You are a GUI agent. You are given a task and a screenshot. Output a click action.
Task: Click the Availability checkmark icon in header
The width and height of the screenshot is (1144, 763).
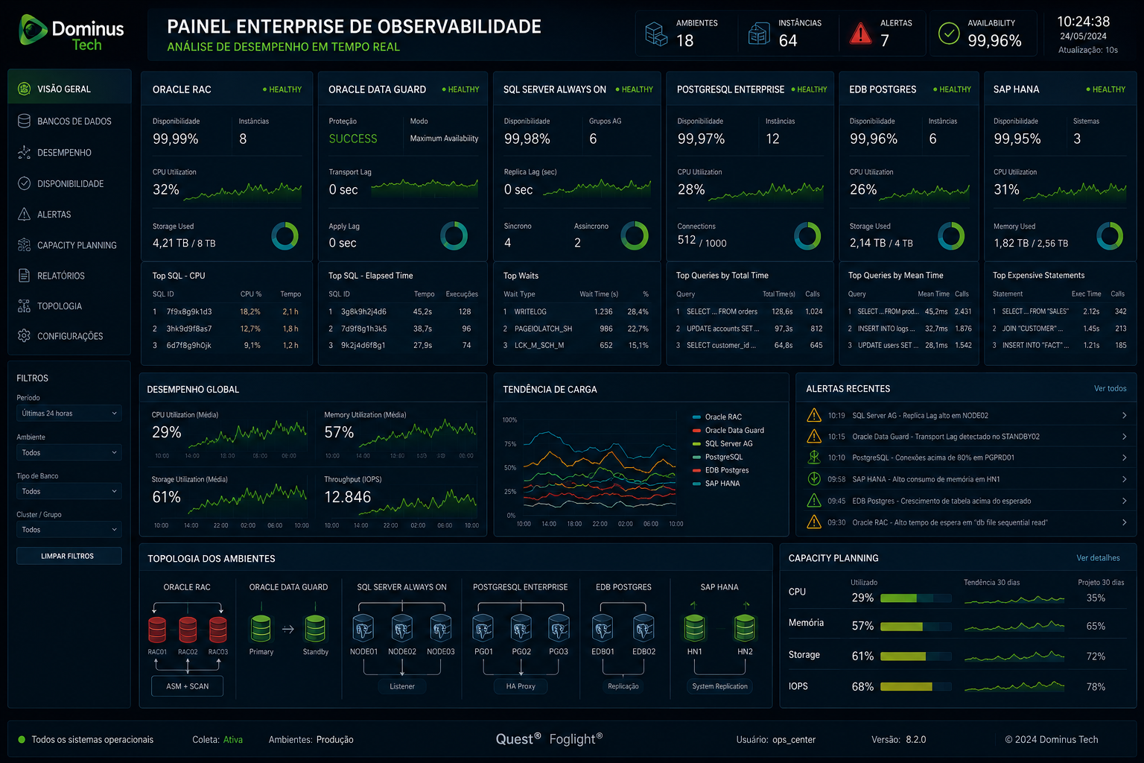[x=949, y=34]
